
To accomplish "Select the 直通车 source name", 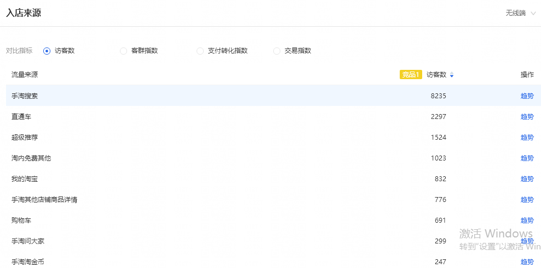I will pyautogui.click(x=21, y=117).
